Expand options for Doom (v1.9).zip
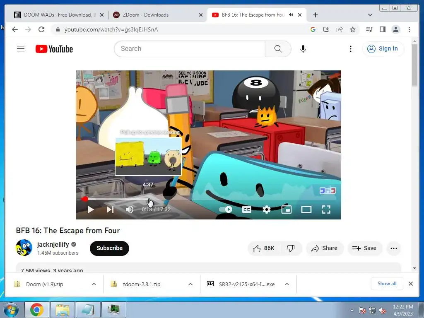This screenshot has width=424, height=318. point(94,284)
